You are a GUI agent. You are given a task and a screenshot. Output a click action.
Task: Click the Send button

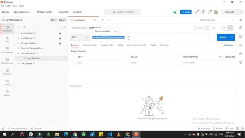pos(223,38)
